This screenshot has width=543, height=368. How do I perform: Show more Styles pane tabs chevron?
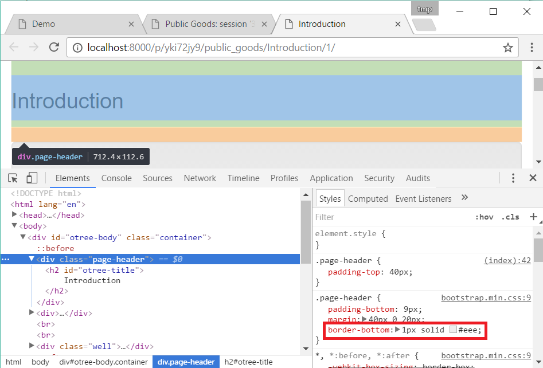[x=465, y=197]
